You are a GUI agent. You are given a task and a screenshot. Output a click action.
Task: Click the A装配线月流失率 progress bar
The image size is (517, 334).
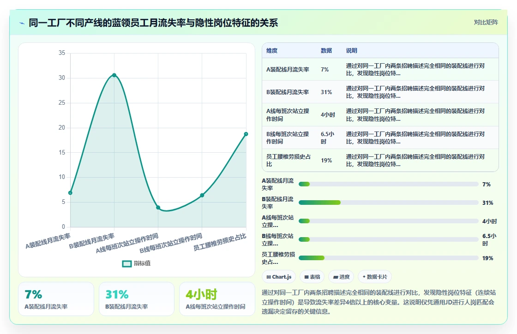pyautogui.click(x=388, y=184)
